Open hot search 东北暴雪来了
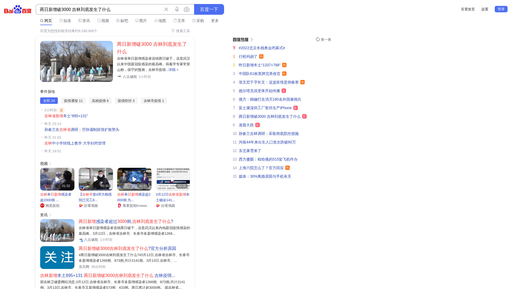 pyautogui.click(x=250, y=151)
